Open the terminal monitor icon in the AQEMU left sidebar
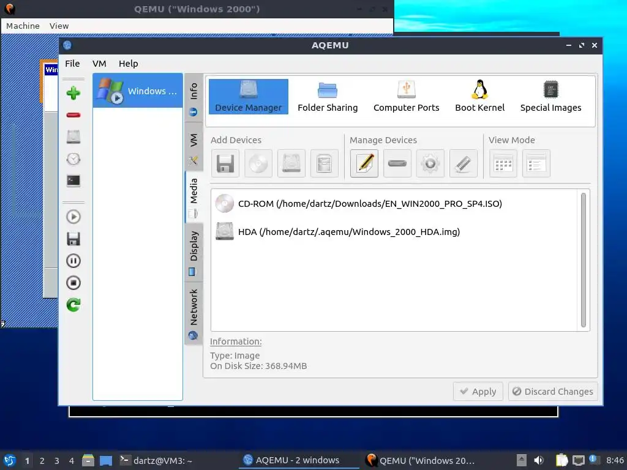This screenshot has width=627, height=470. tap(73, 181)
